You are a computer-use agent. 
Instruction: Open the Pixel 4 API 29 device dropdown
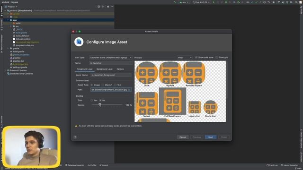coord(201,2)
